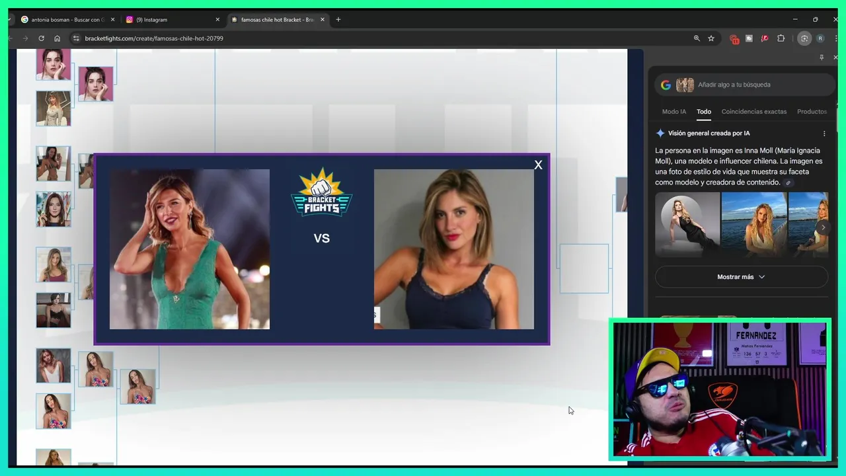Switch to antonia bosman Google search tab

click(x=66, y=20)
